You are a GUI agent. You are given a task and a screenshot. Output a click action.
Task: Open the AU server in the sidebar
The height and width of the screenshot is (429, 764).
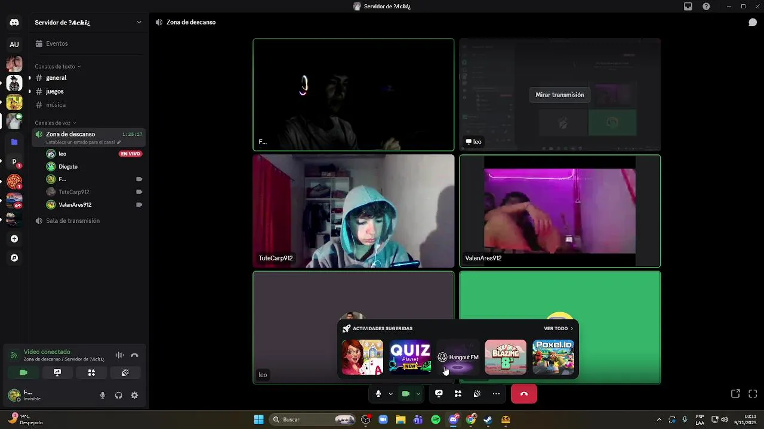(14, 44)
